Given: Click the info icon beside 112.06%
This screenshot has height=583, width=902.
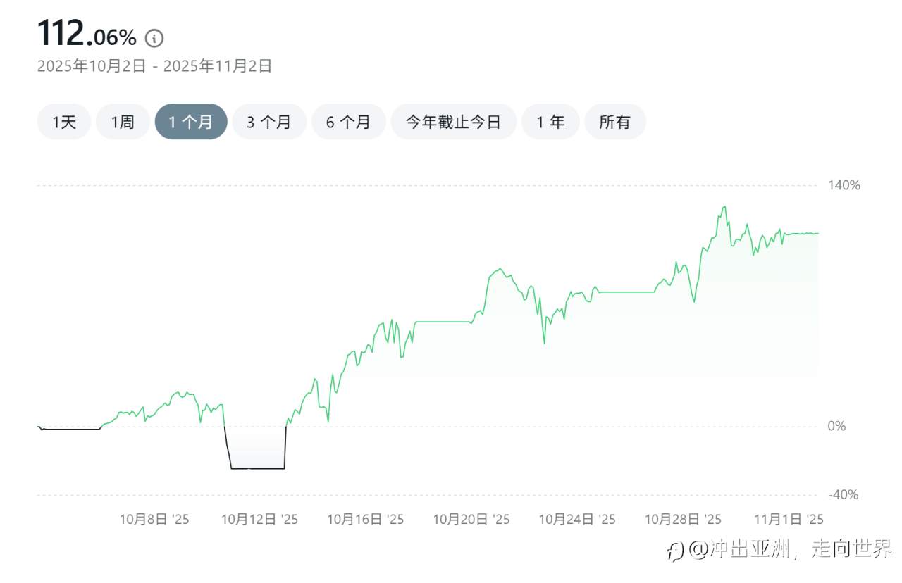Looking at the screenshot, I should pos(154,38).
